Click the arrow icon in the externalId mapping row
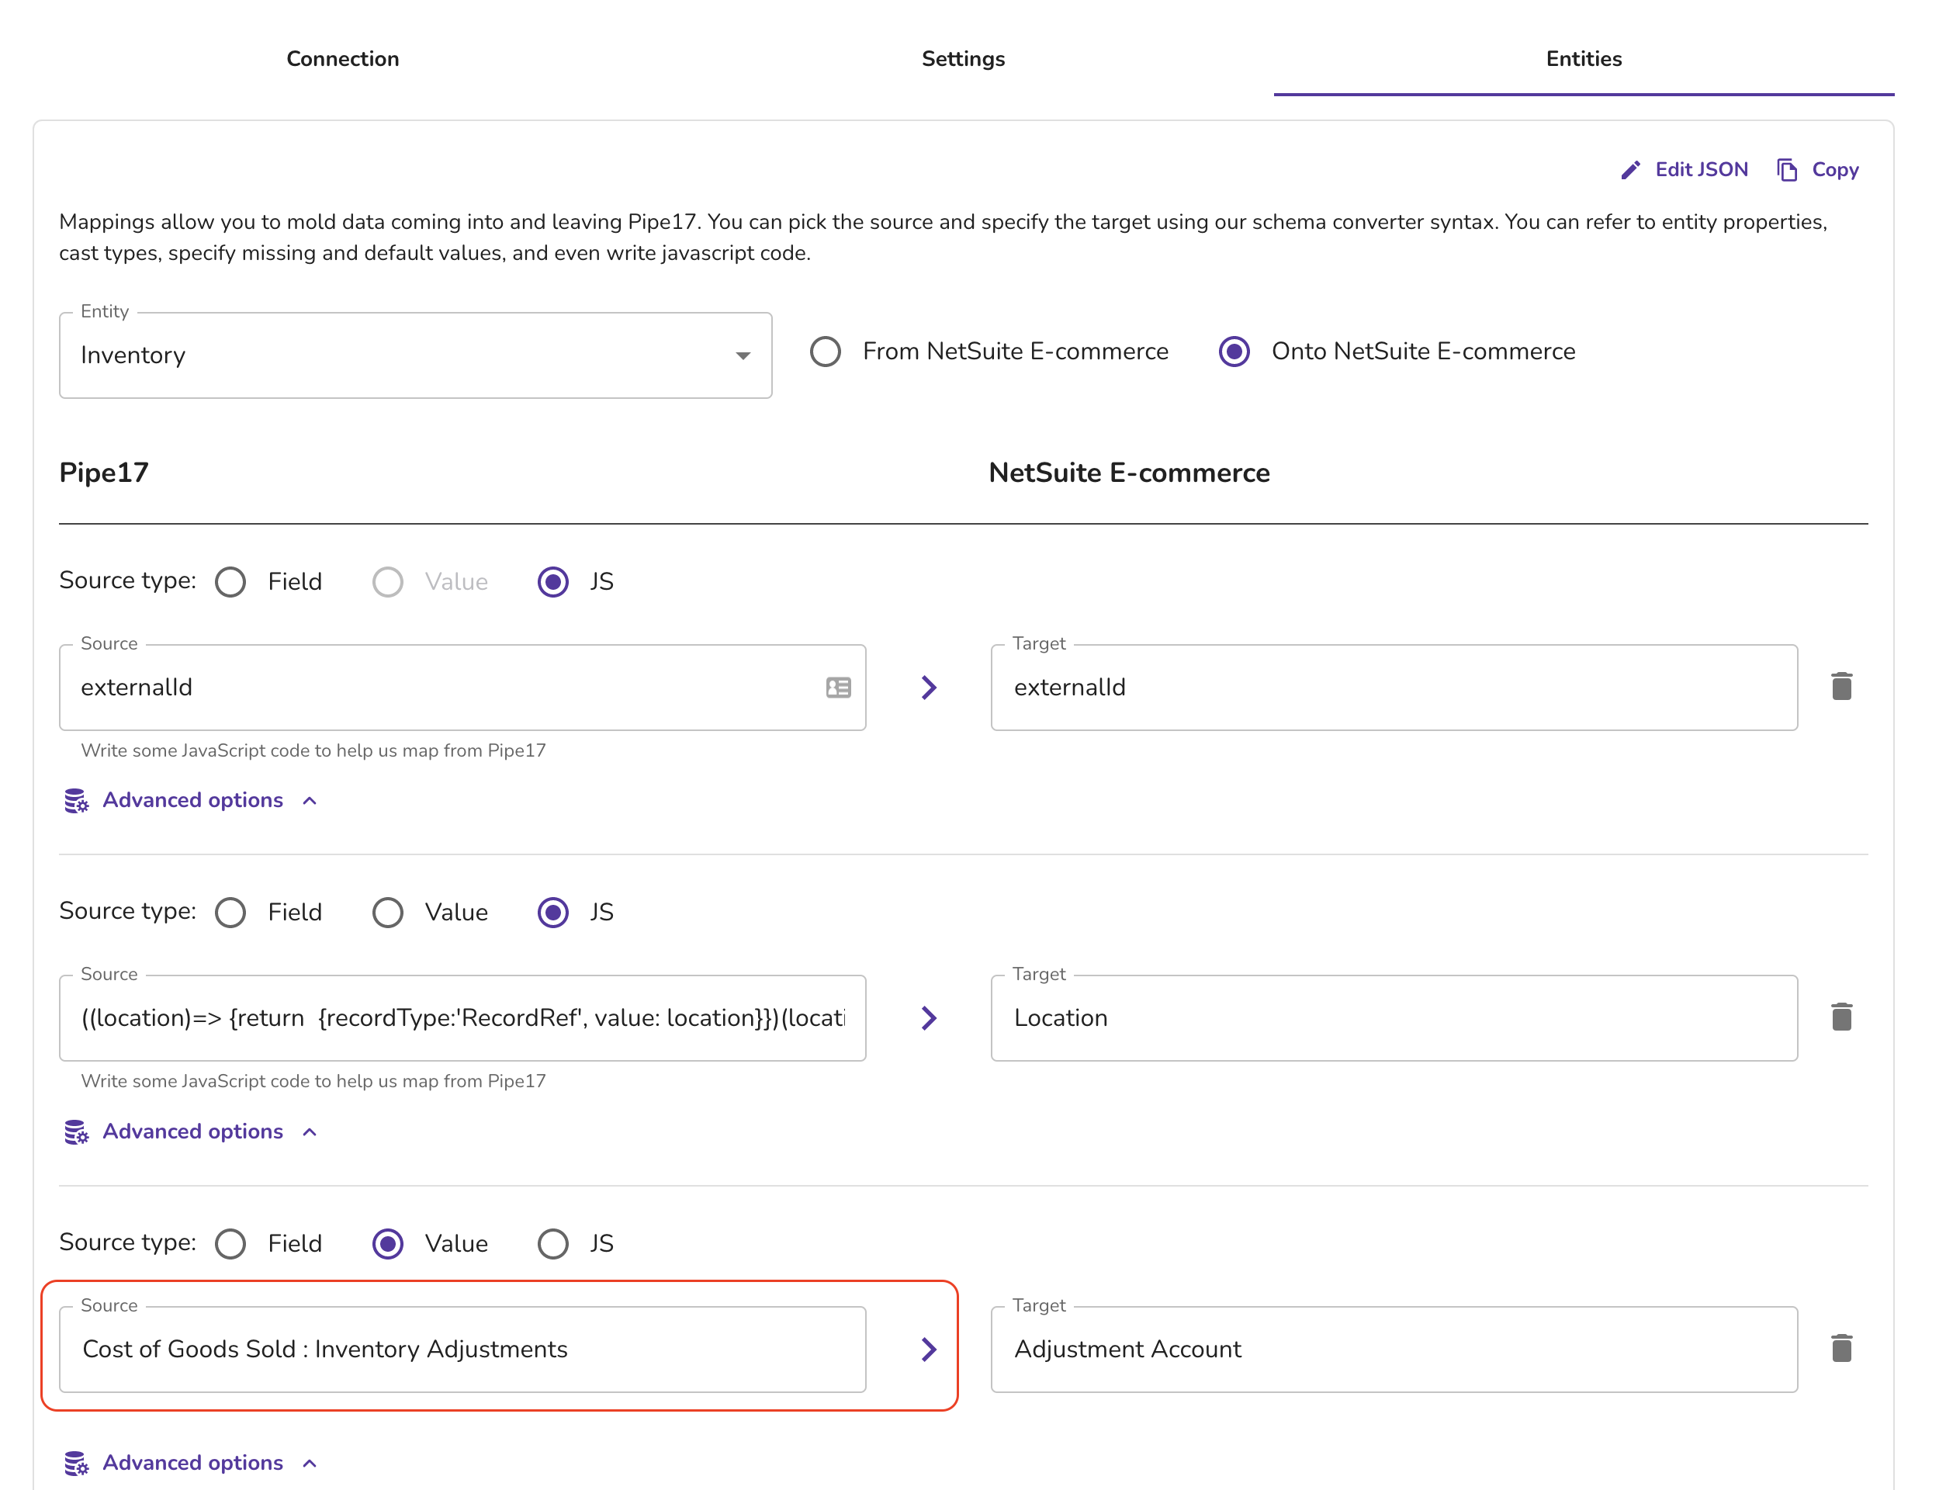The height and width of the screenshot is (1490, 1946). coord(928,688)
